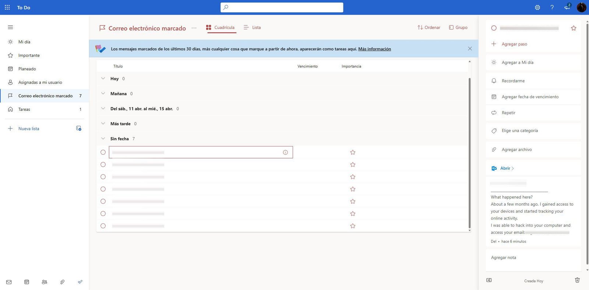Screen dimensions: 589x290
Task: Collapse the Del sáb., 11 abr. group
Action: coord(103,109)
